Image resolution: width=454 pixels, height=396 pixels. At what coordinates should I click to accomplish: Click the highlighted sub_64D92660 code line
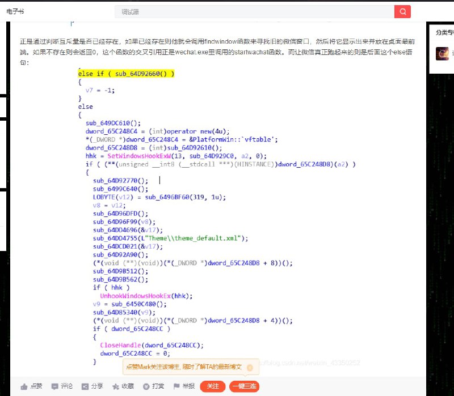[126, 74]
